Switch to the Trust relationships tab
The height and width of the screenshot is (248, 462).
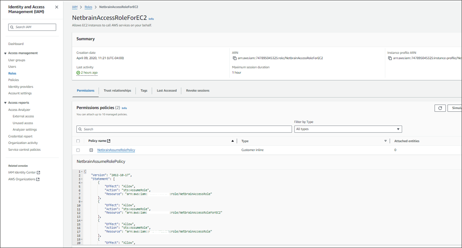[x=117, y=90]
